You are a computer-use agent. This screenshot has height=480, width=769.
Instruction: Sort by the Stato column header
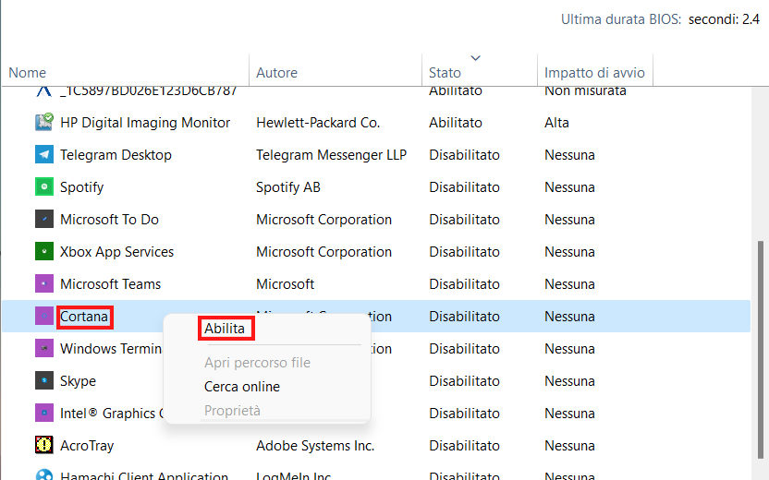[x=445, y=73]
